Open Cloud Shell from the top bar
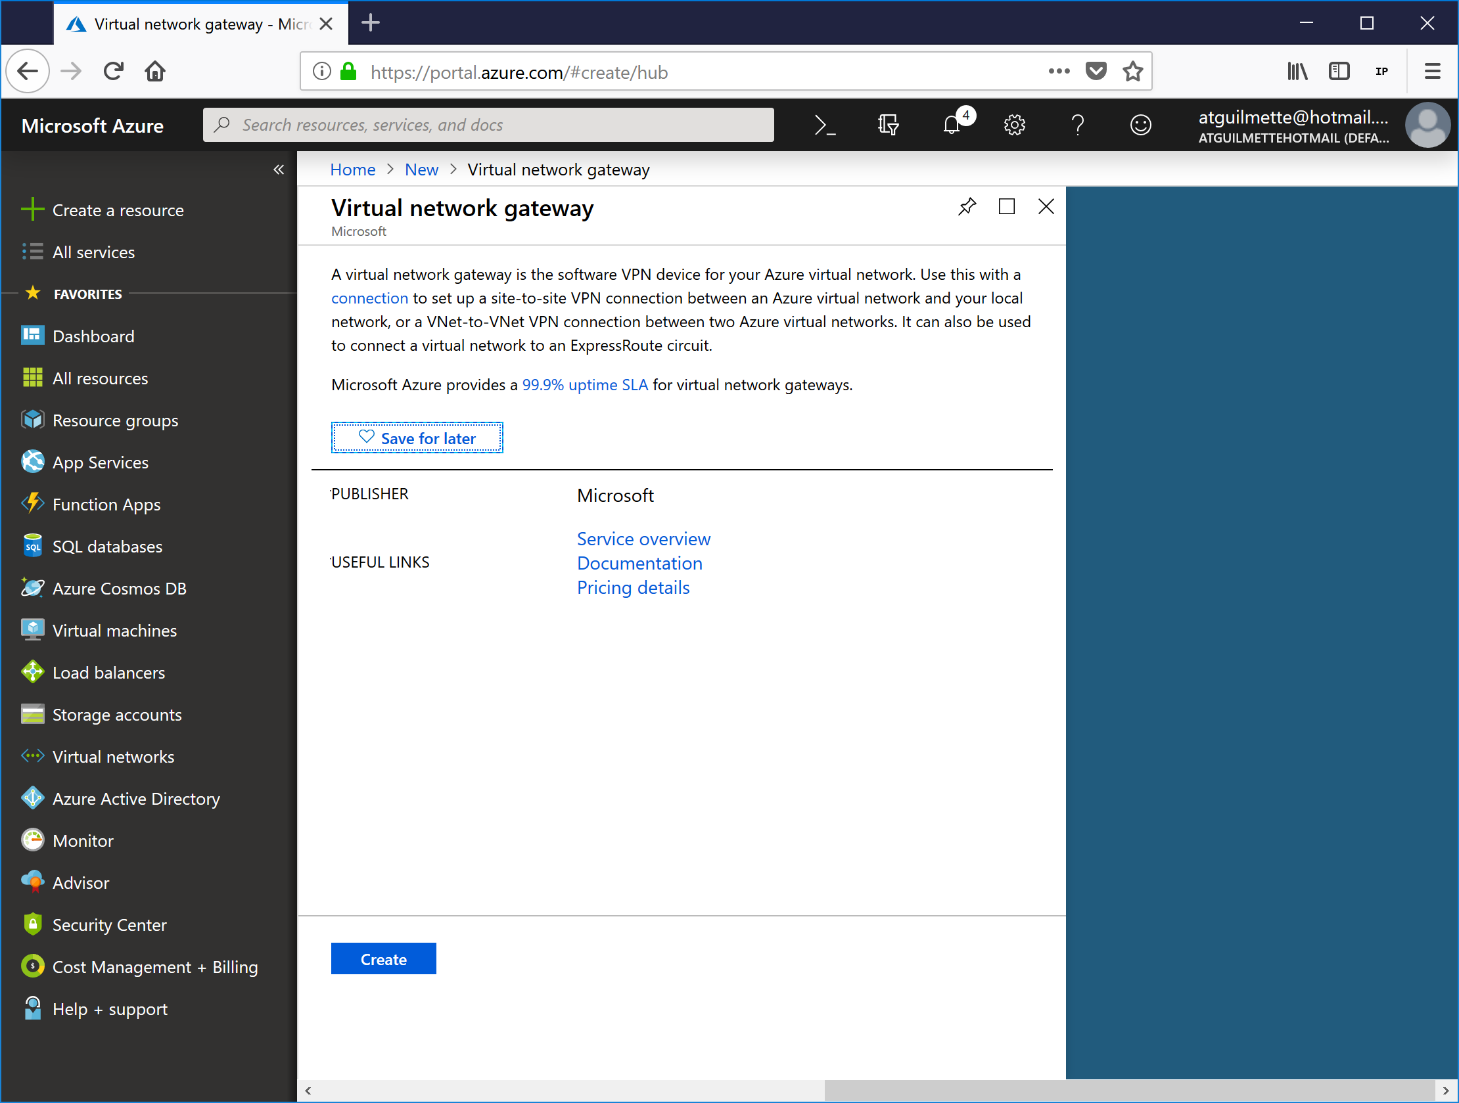The width and height of the screenshot is (1459, 1103). [x=825, y=125]
